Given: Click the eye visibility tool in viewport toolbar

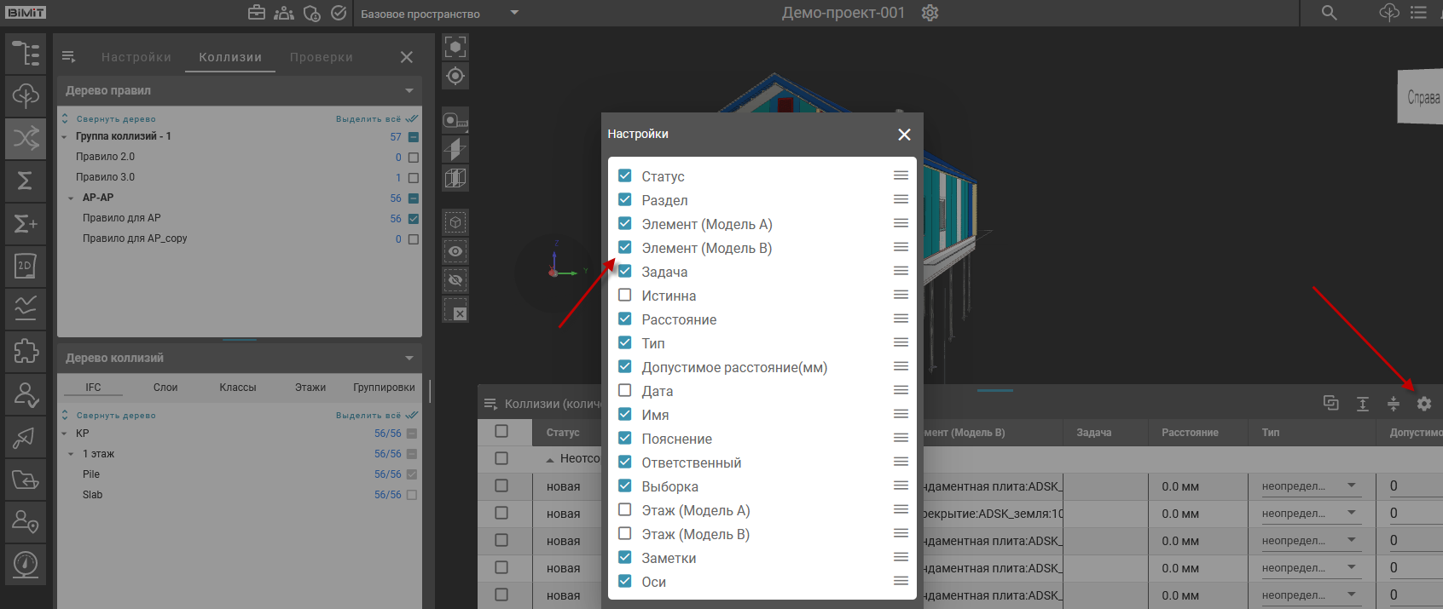Looking at the screenshot, I should pos(455,251).
